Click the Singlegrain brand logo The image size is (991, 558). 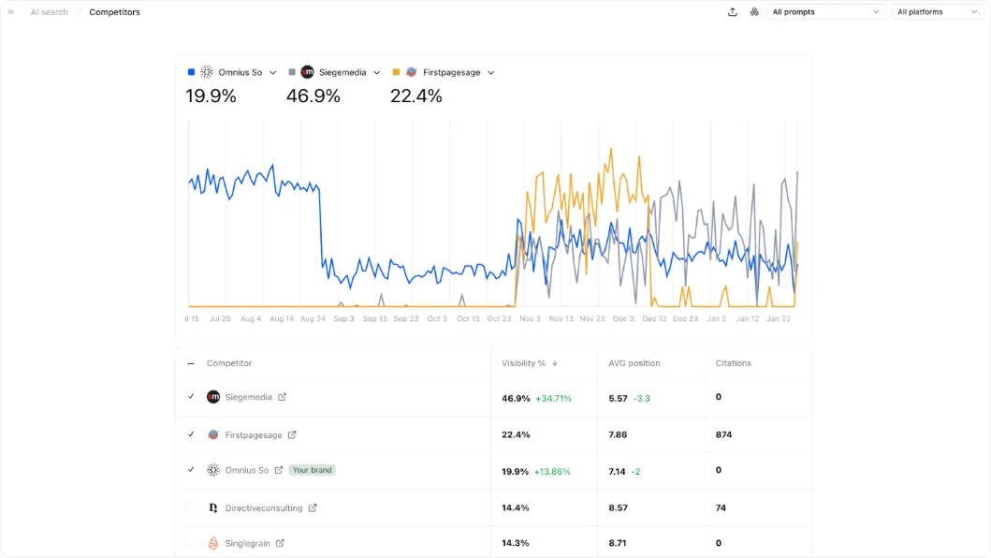click(x=213, y=542)
